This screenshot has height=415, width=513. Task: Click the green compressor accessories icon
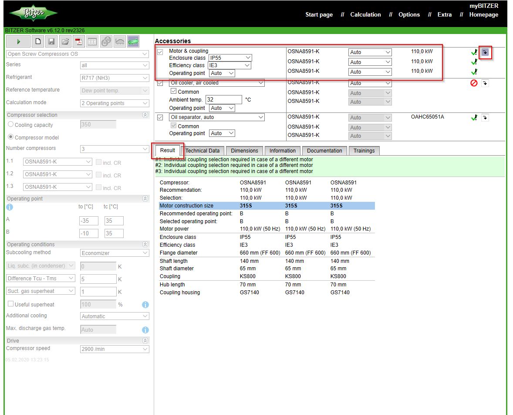[x=133, y=41]
